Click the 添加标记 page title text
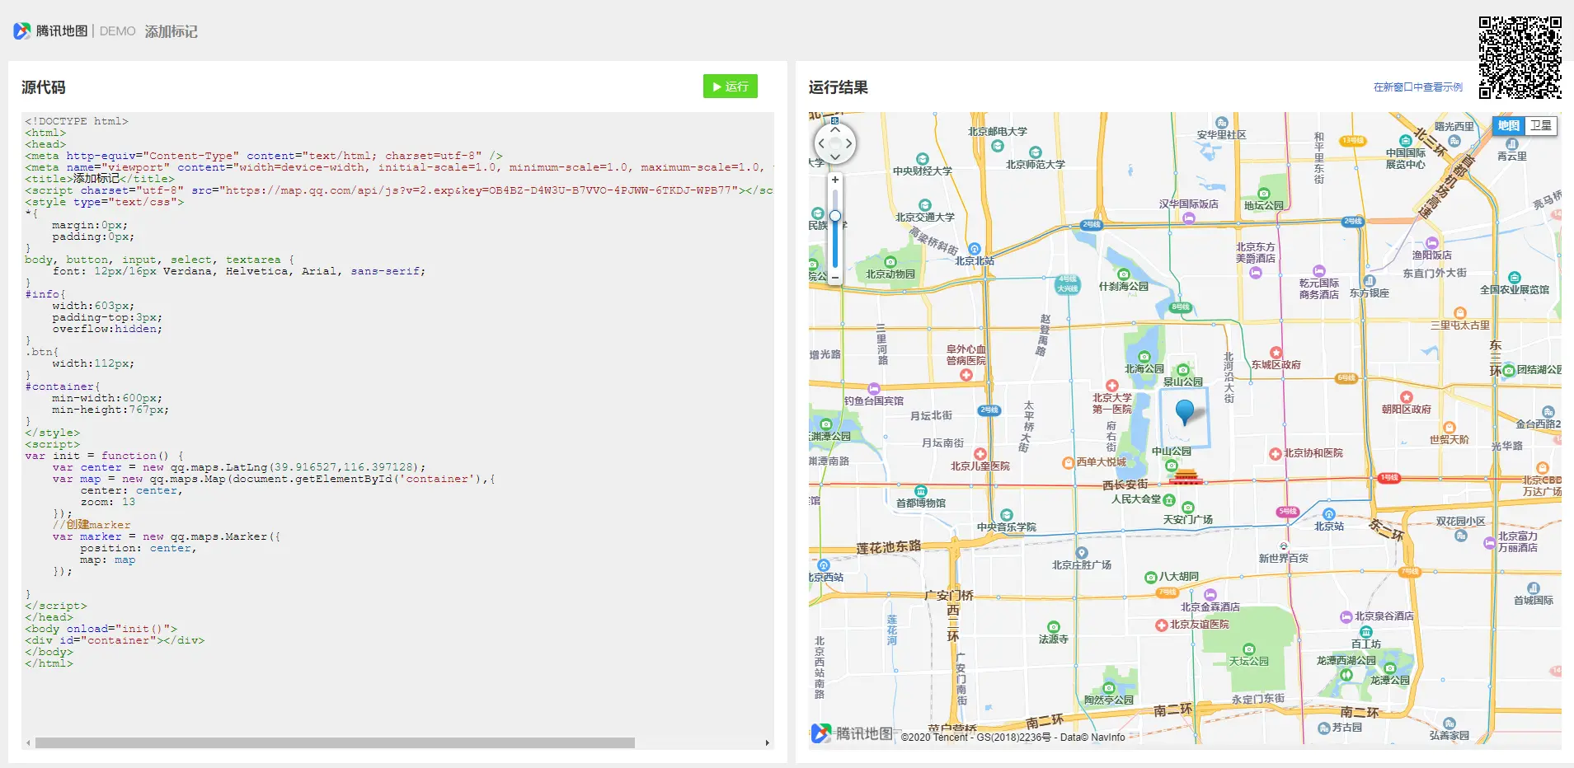 [x=171, y=31]
